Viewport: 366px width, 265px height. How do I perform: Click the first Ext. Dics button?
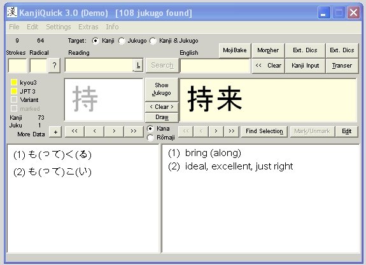[305, 50]
